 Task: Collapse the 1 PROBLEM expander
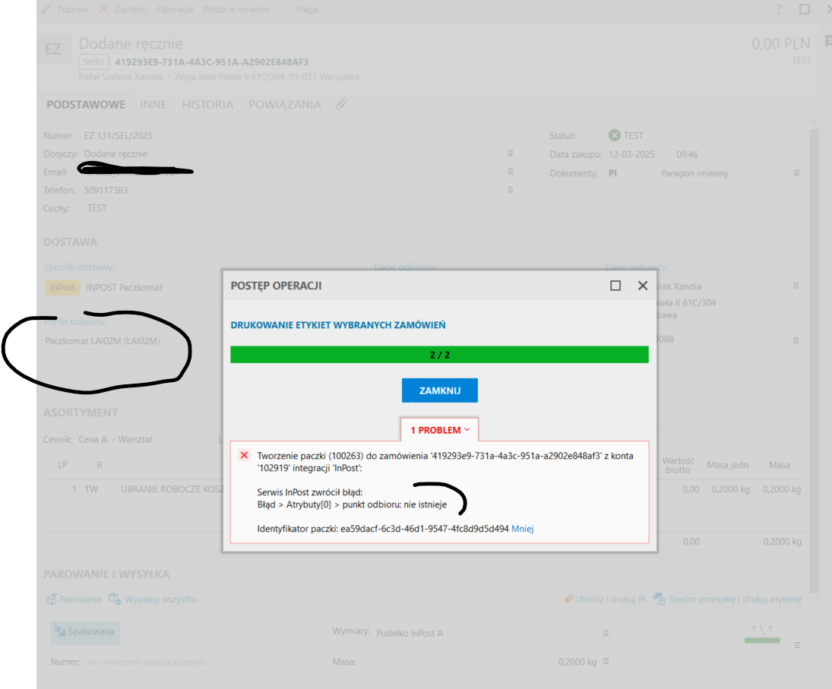pos(440,430)
